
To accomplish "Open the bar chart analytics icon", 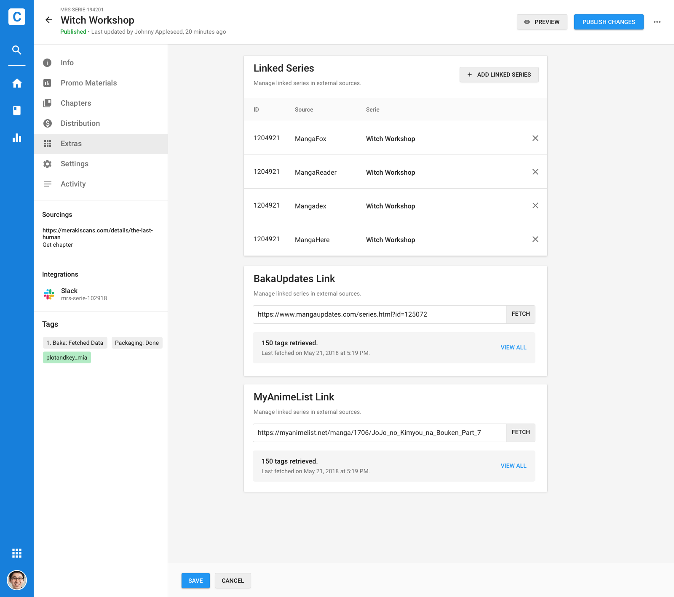I will pos(17,138).
